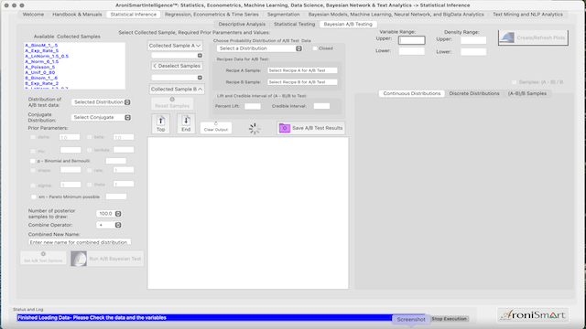The height and width of the screenshot is (329, 586).
Task: Tick the mu parameter checkbox
Action: 33,151
